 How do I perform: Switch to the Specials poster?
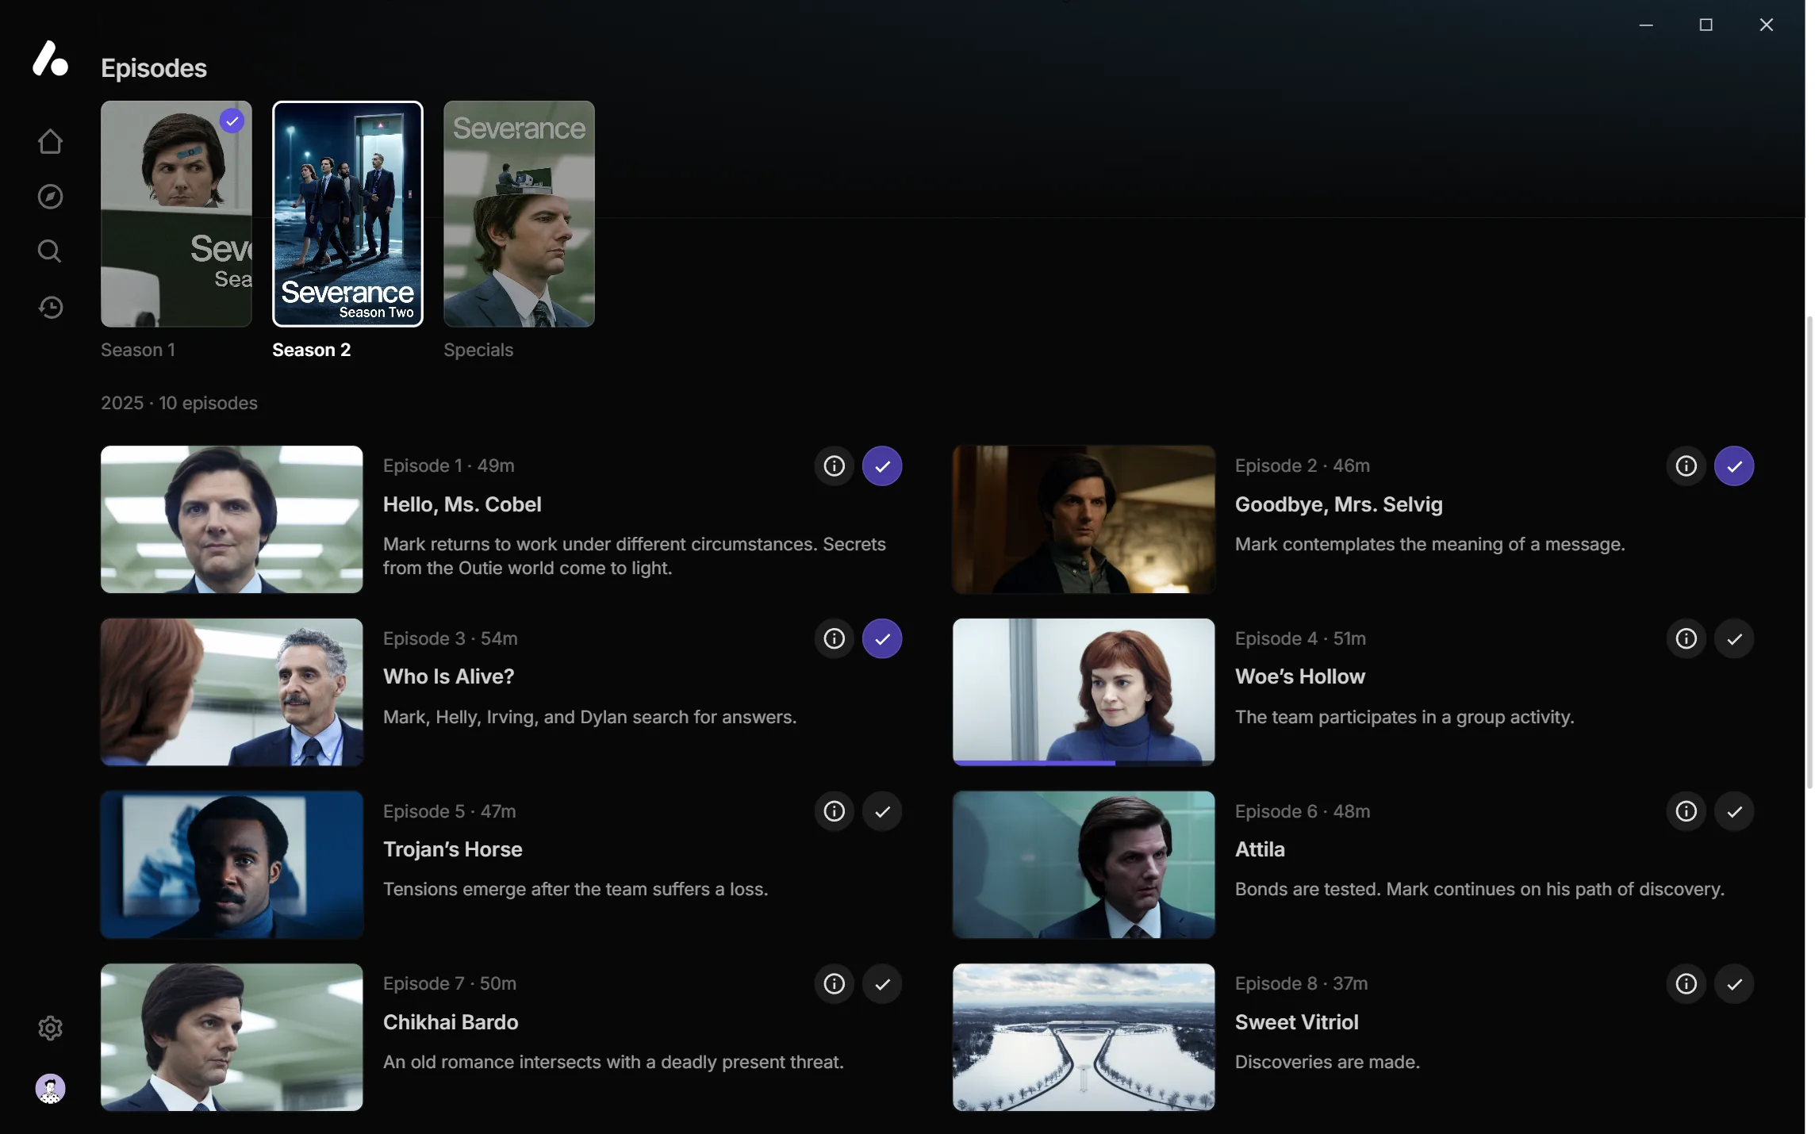[519, 214]
